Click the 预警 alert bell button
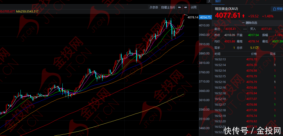The width and height of the screenshot is (283, 136). pos(277,9)
